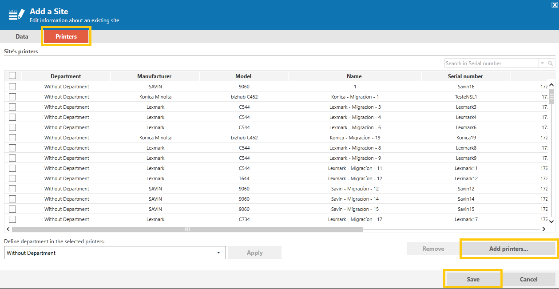The width and height of the screenshot is (559, 289).
Task: Click the search magnifier icon
Action: [551, 63]
